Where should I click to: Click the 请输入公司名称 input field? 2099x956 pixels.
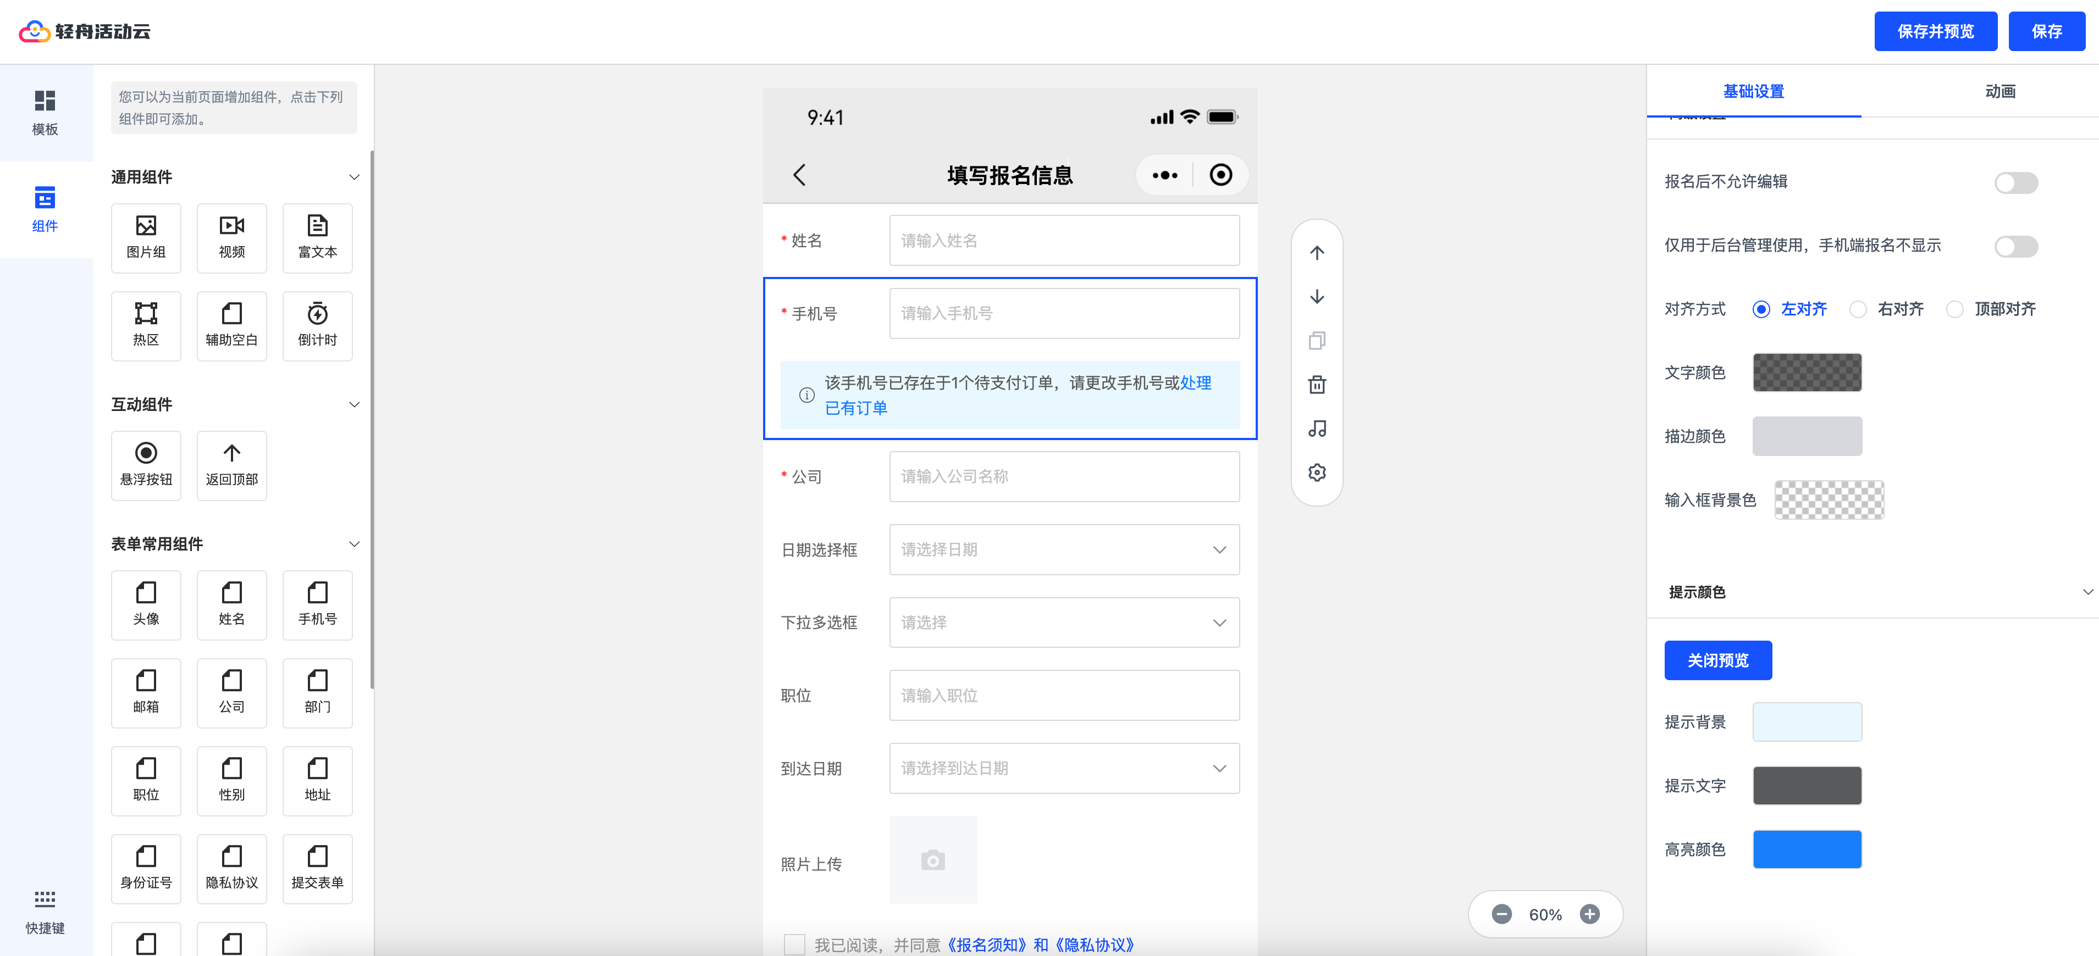[1064, 476]
